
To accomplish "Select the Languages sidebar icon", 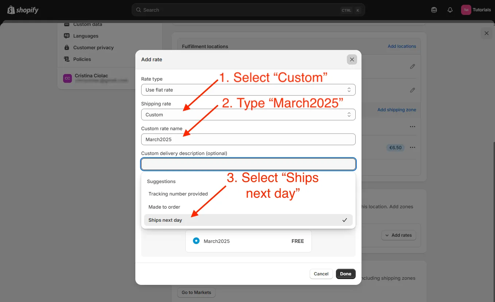I will [x=66, y=36].
